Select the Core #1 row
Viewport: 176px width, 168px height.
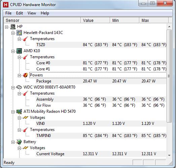click(101, 69)
